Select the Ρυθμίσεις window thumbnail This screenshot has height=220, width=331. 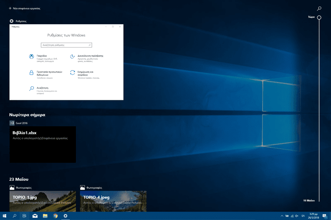pyautogui.click(x=67, y=62)
